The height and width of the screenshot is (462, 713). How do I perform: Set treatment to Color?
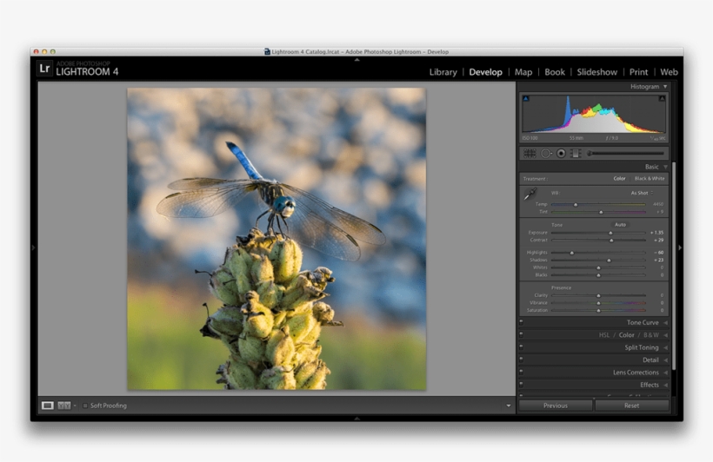click(x=619, y=179)
